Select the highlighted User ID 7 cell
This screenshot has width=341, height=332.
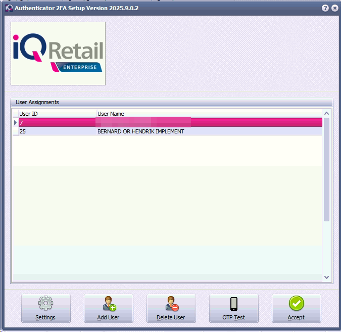(x=57, y=123)
